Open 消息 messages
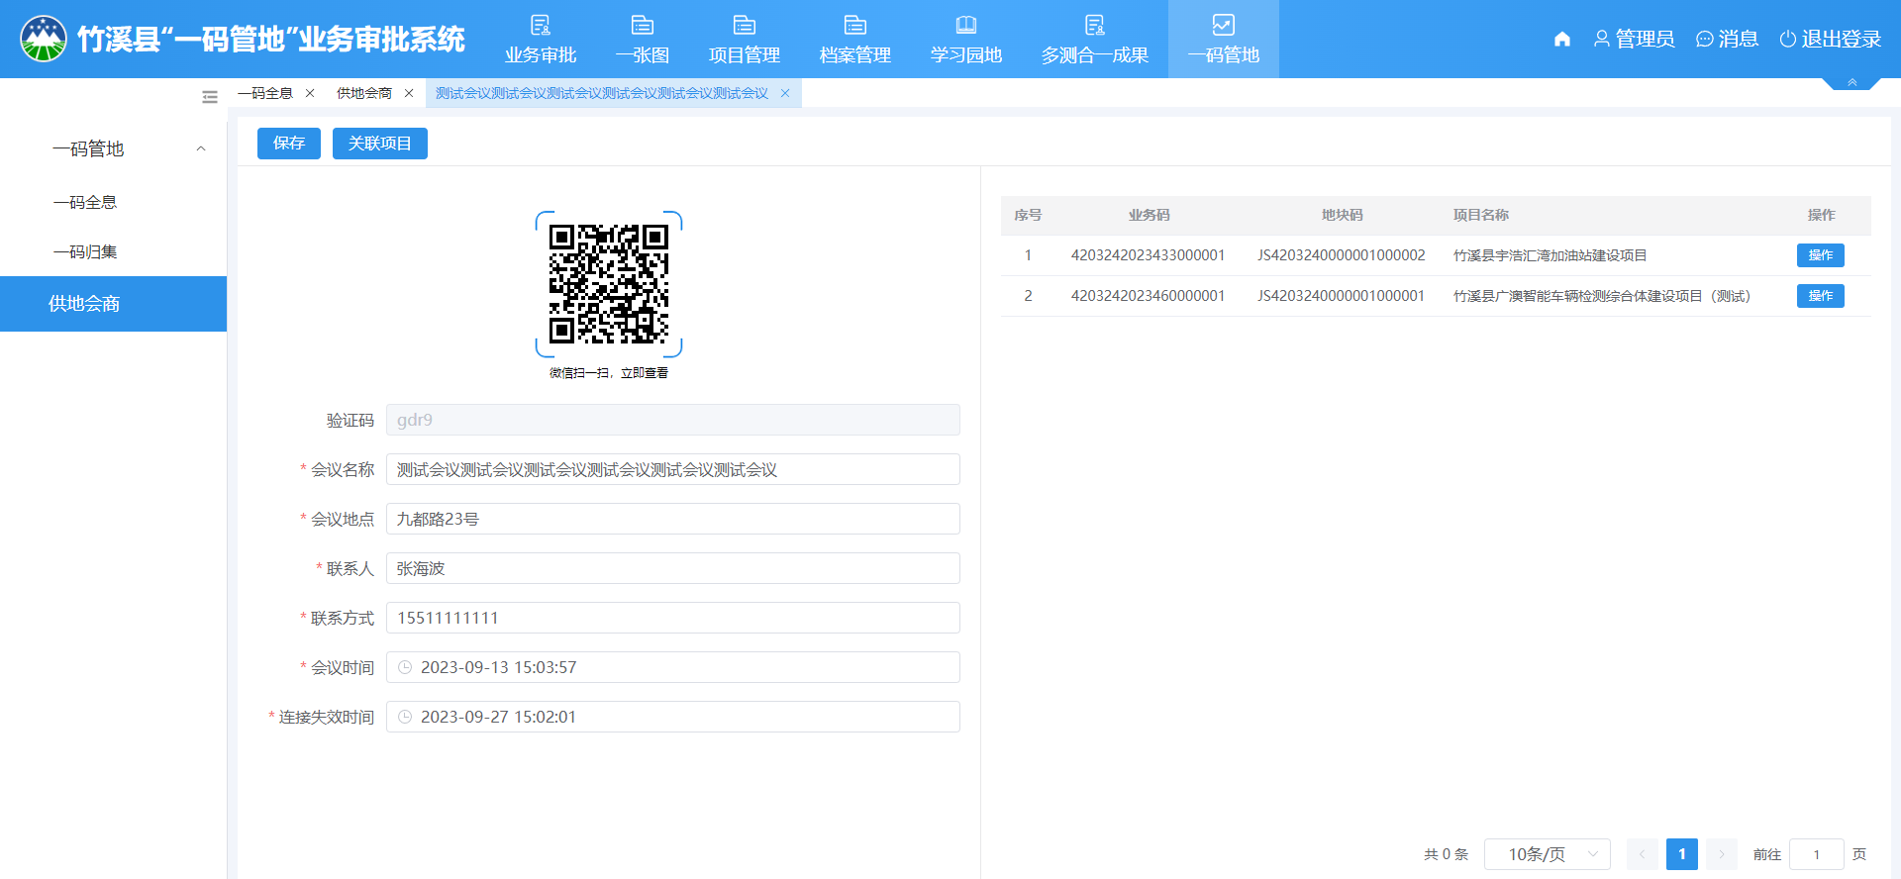This screenshot has width=1901, height=879. coord(1728,39)
